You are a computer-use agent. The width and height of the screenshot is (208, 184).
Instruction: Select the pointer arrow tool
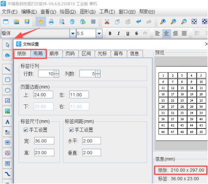[7, 45]
